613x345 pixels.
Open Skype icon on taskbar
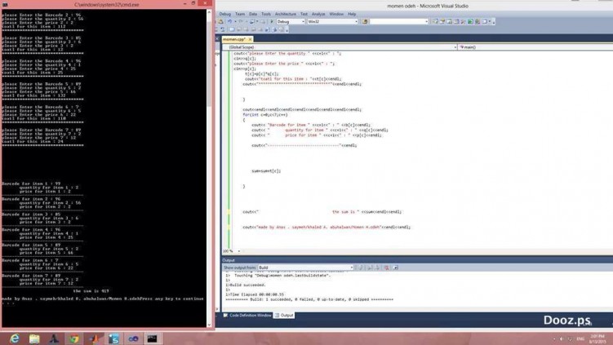113,338
